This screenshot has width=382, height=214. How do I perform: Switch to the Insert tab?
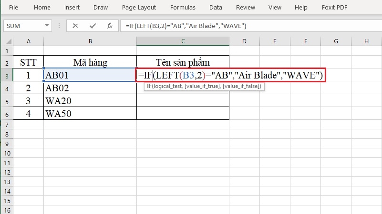point(72,8)
